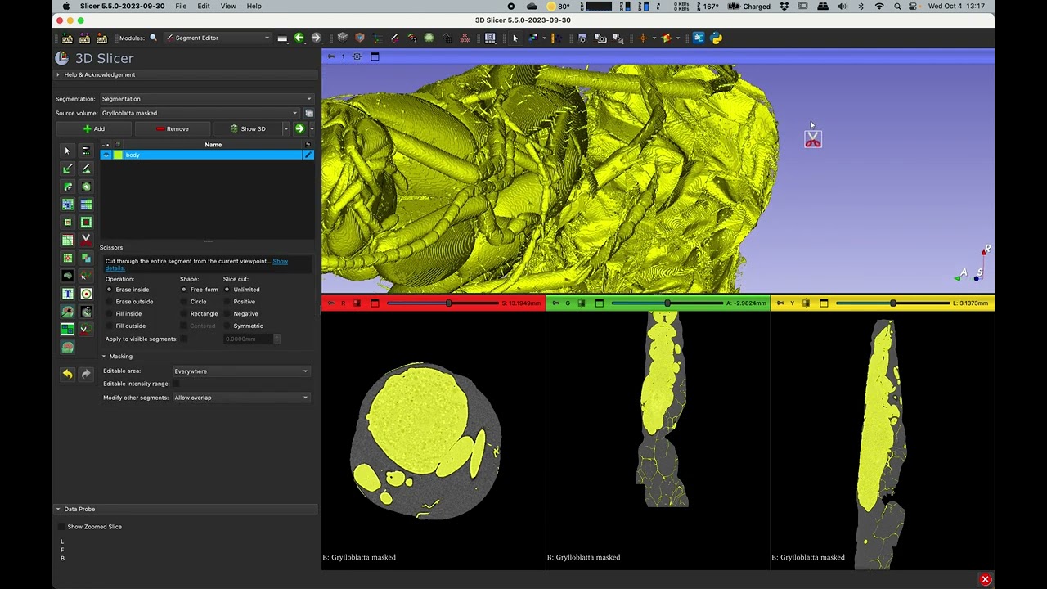Open Show 3D options arrow

click(x=286, y=128)
